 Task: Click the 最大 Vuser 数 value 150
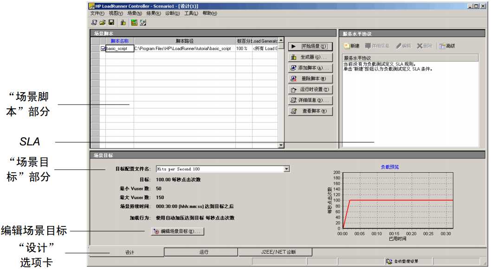pos(160,197)
